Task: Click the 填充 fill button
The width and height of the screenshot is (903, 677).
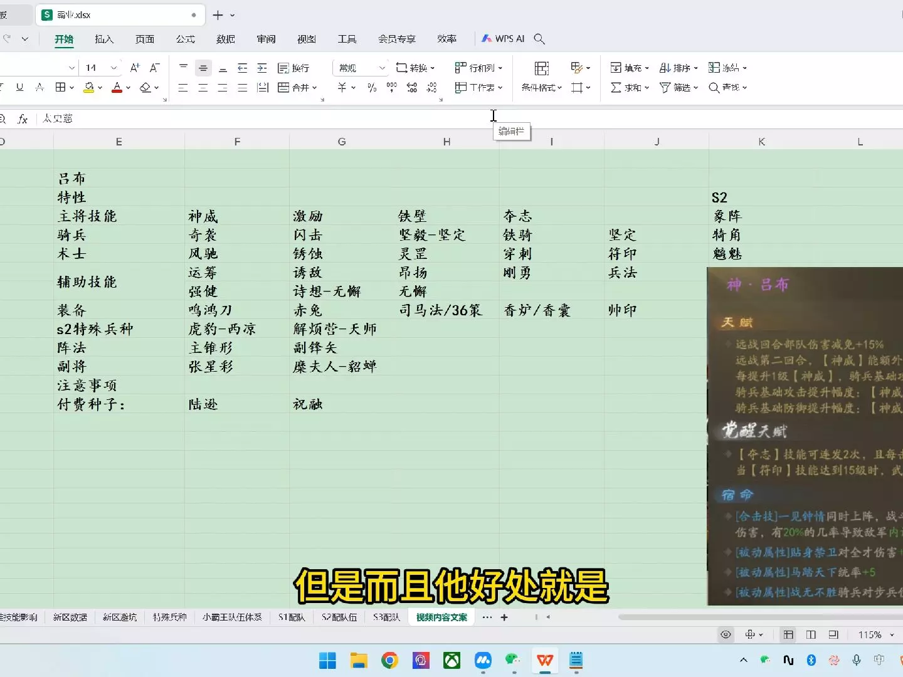Action: point(630,68)
